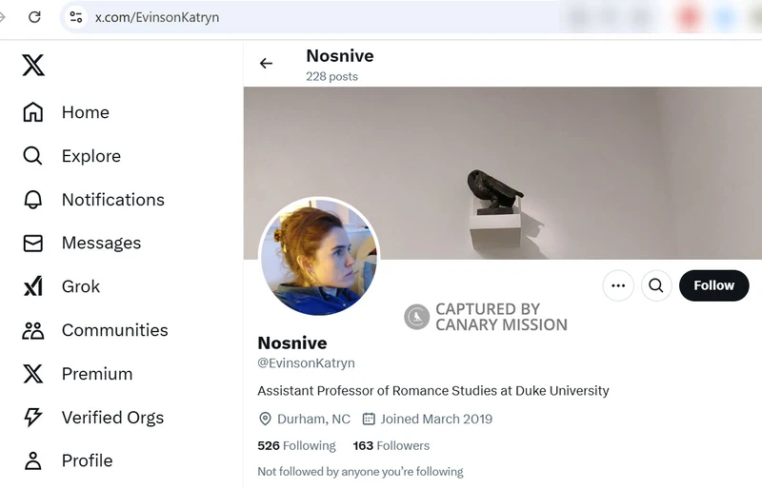762x489 pixels.
Task: Click the Explore magnifier icon
Action: point(33,156)
